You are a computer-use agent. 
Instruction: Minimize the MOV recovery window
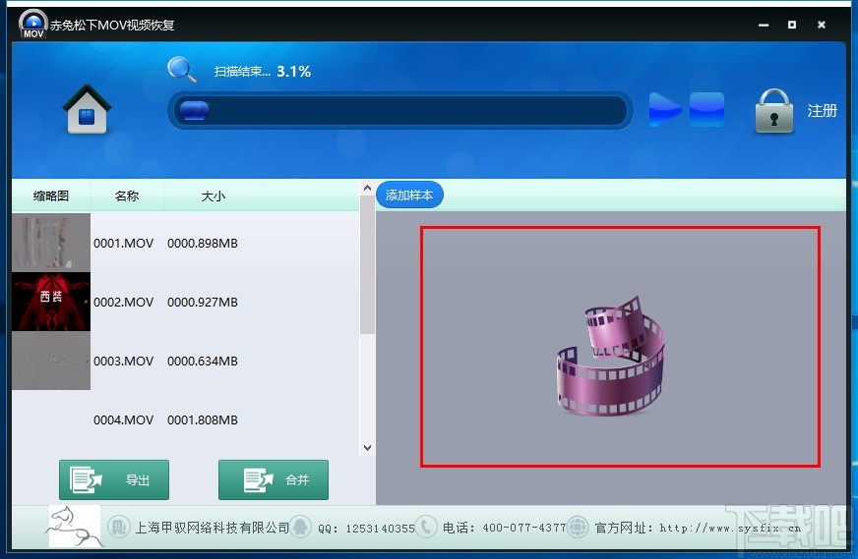click(764, 25)
